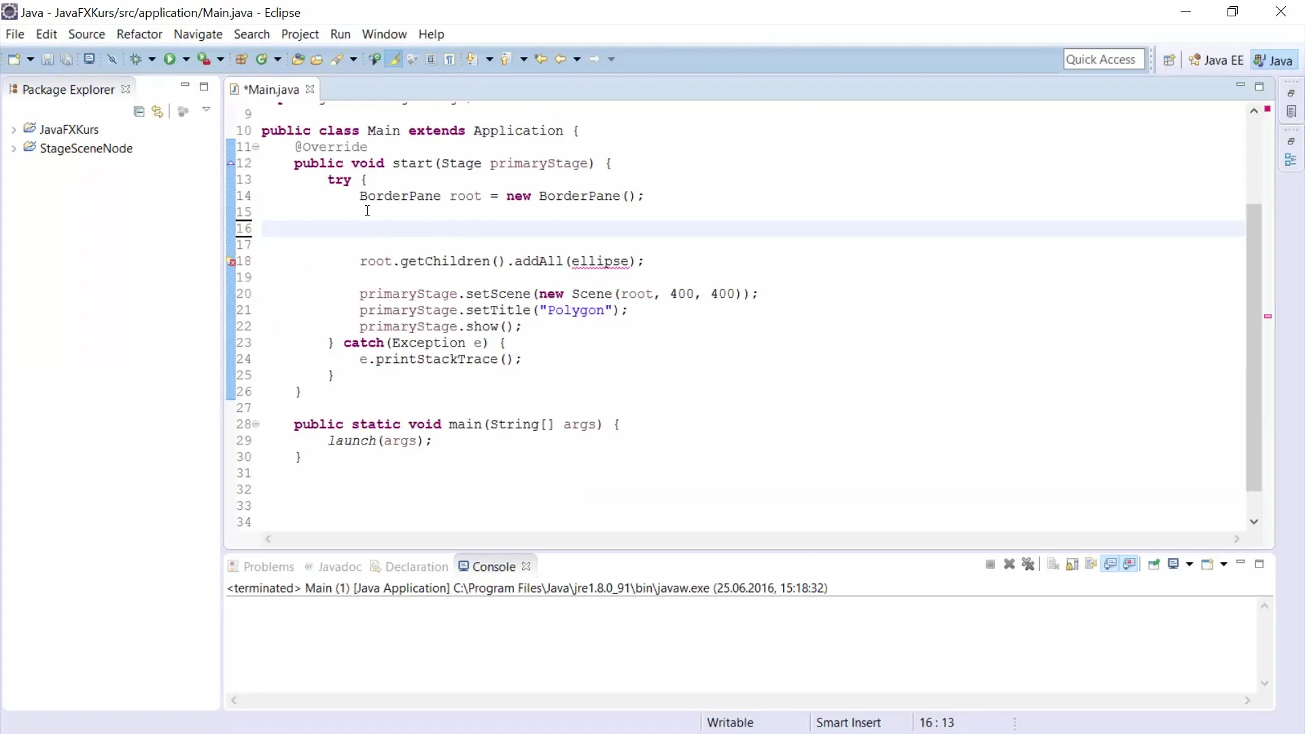
Task: Expand the JavaFXKurs project tree
Action: point(14,130)
